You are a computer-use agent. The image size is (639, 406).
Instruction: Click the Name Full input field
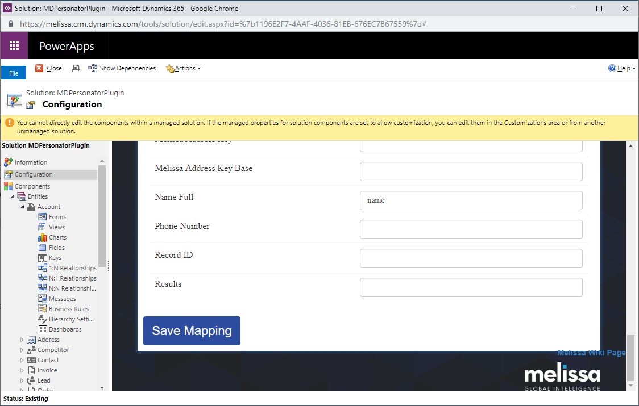tap(471, 200)
